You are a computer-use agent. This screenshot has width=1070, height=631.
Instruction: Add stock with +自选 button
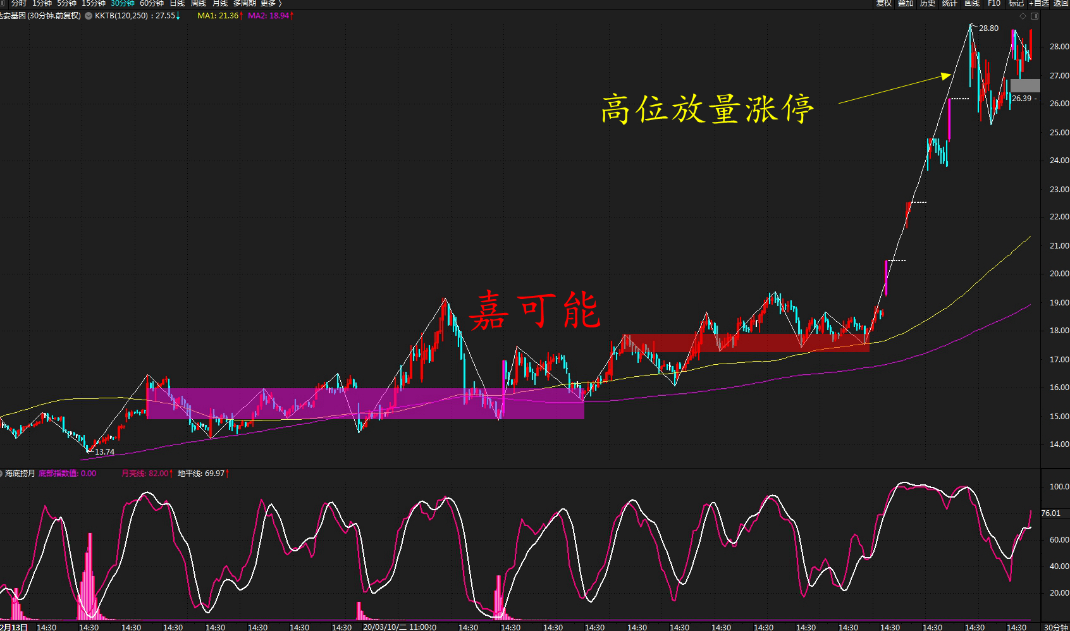pyautogui.click(x=1039, y=3)
